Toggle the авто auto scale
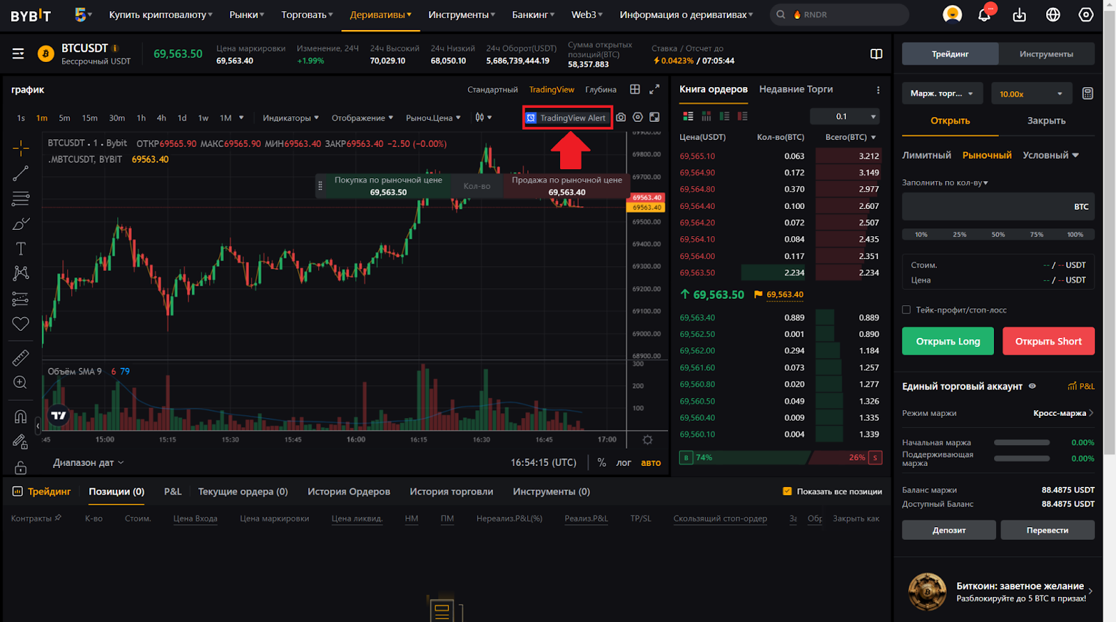Viewport: 1116px width, 622px height. tap(651, 462)
